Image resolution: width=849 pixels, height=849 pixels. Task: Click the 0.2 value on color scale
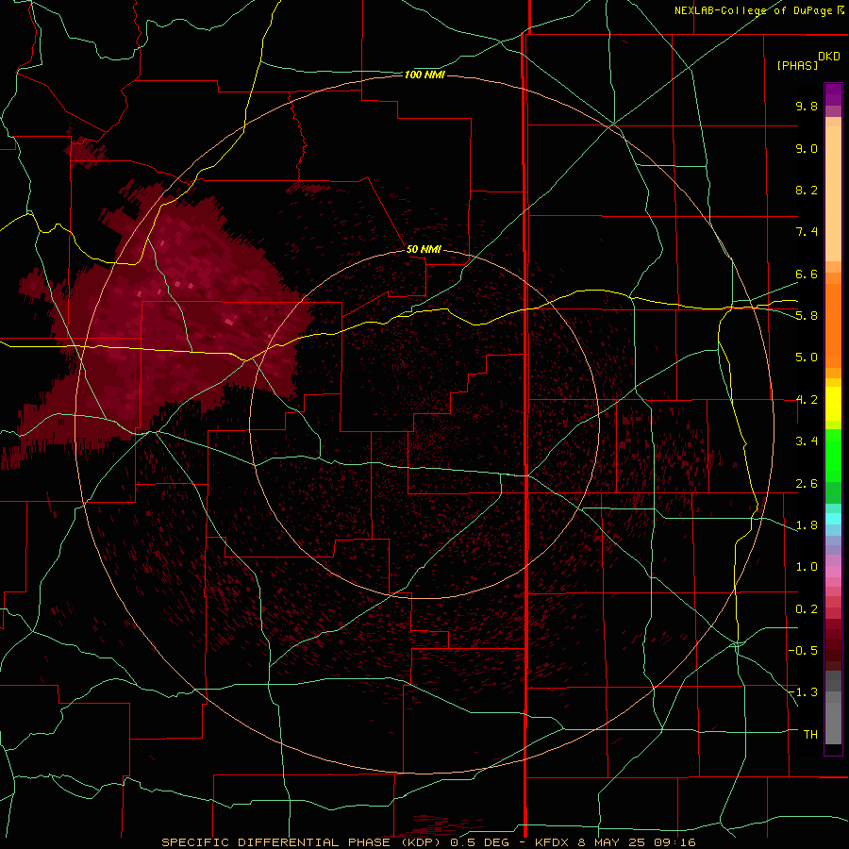[x=807, y=609]
